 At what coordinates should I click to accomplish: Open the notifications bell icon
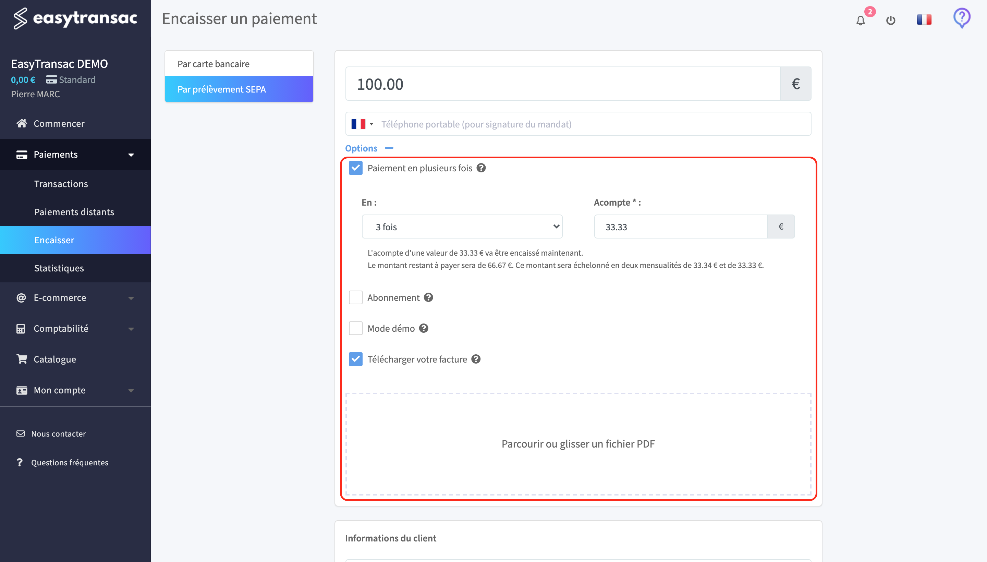tap(861, 20)
